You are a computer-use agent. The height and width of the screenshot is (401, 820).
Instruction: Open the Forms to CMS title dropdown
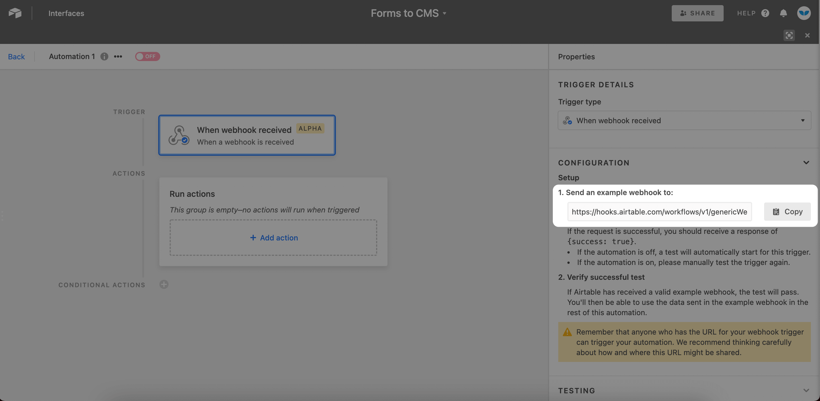tap(444, 13)
